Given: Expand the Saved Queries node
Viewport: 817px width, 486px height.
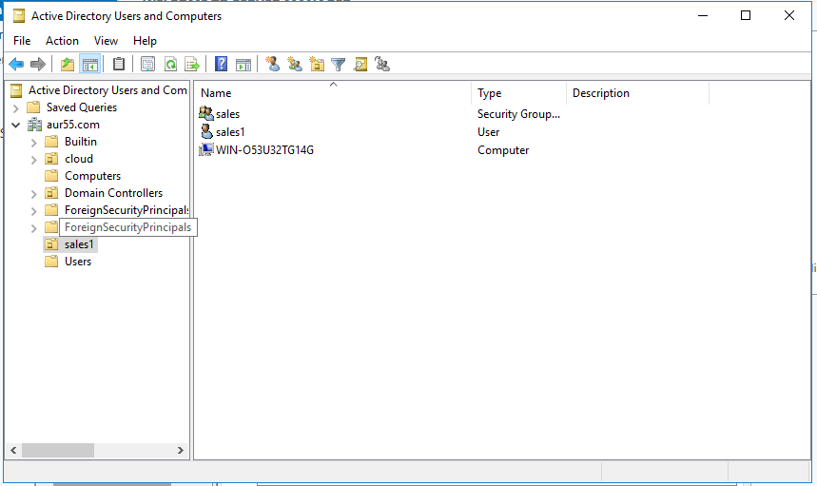Looking at the screenshot, I should click(x=15, y=107).
